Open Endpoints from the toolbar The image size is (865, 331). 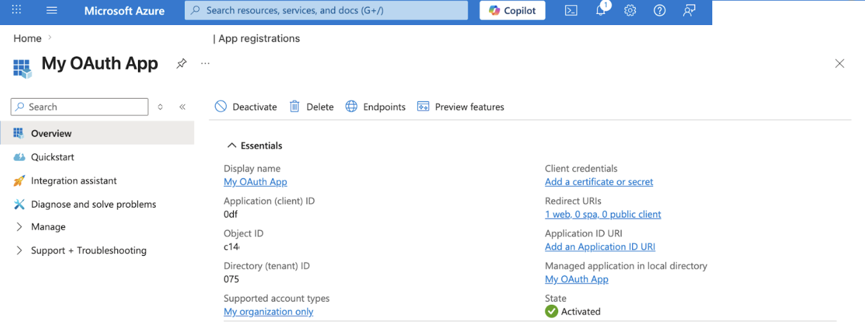[375, 106]
